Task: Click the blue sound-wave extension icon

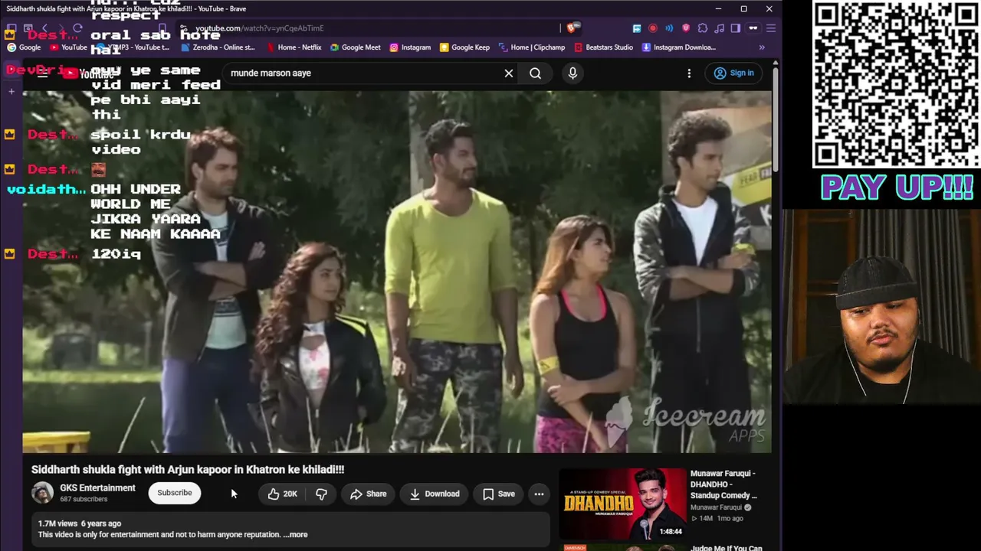Action: pyautogui.click(x=669, y=28)
